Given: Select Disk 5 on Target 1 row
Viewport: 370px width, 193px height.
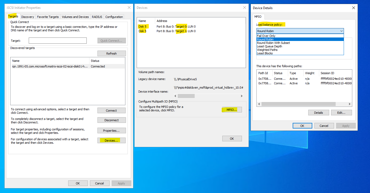Looking at the screenshot, I should (x=166, y=31).
